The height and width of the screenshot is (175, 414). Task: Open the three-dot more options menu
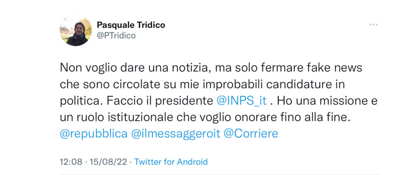[374, 25]
